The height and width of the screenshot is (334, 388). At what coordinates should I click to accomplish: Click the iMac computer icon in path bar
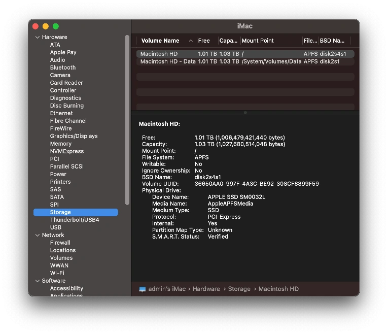click(143, 289)
